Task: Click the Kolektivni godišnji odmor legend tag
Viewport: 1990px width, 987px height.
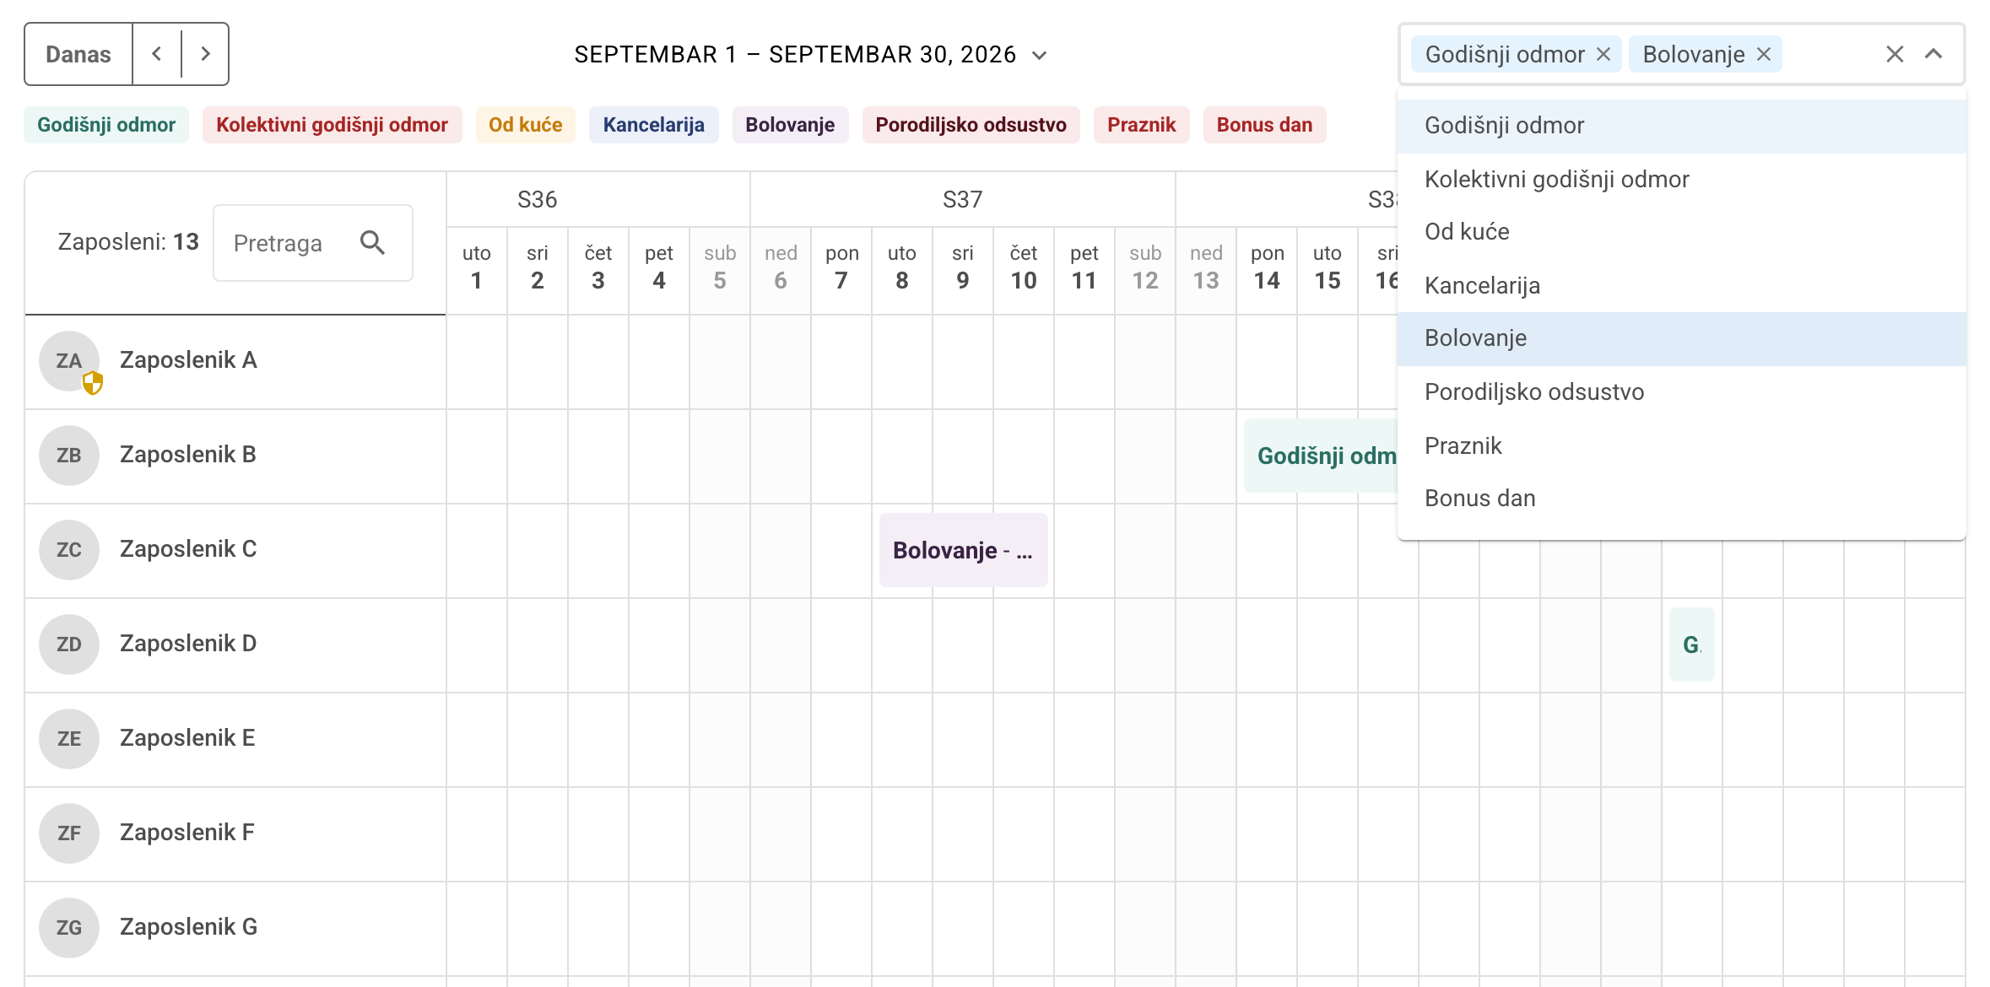Action: (332, 125)
